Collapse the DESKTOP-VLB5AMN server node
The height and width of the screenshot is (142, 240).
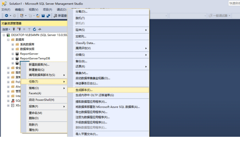pos(4,35)
